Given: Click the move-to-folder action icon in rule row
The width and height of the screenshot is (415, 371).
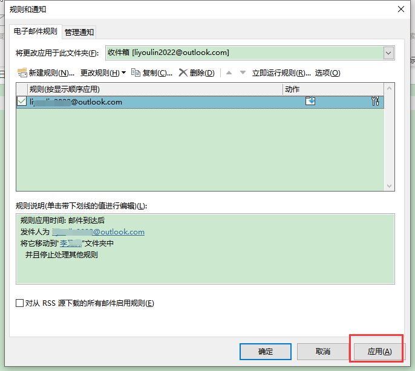Looking at the screenshot, I should [x=310, y=102].
